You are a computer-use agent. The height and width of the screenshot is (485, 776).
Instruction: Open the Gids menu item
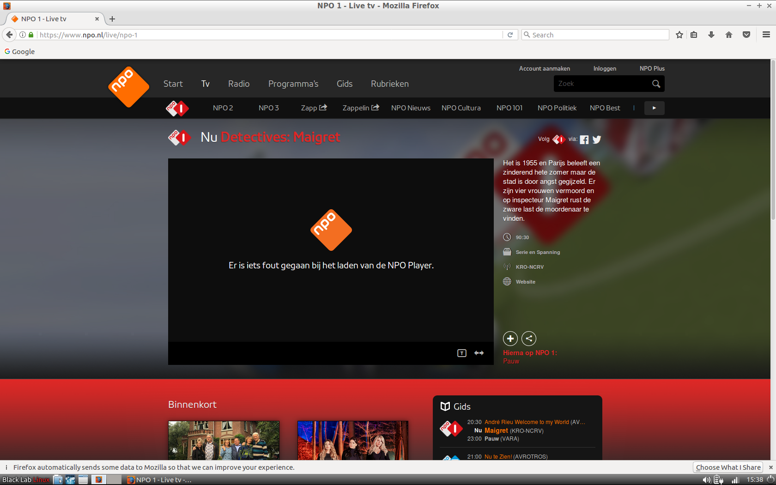pos(345,84)
